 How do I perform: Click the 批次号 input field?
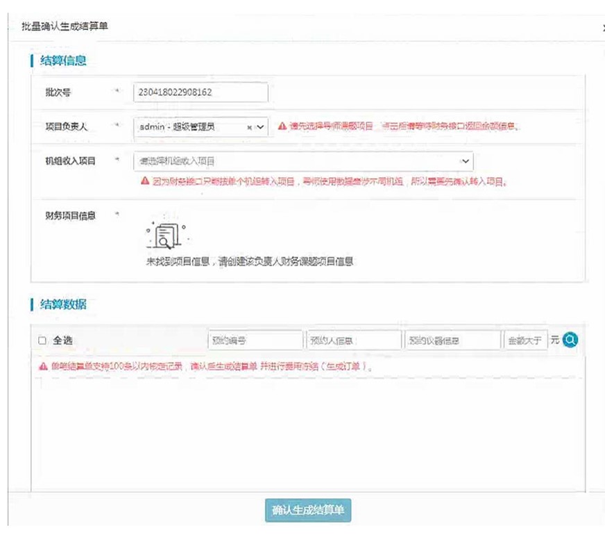click(200, 92)
